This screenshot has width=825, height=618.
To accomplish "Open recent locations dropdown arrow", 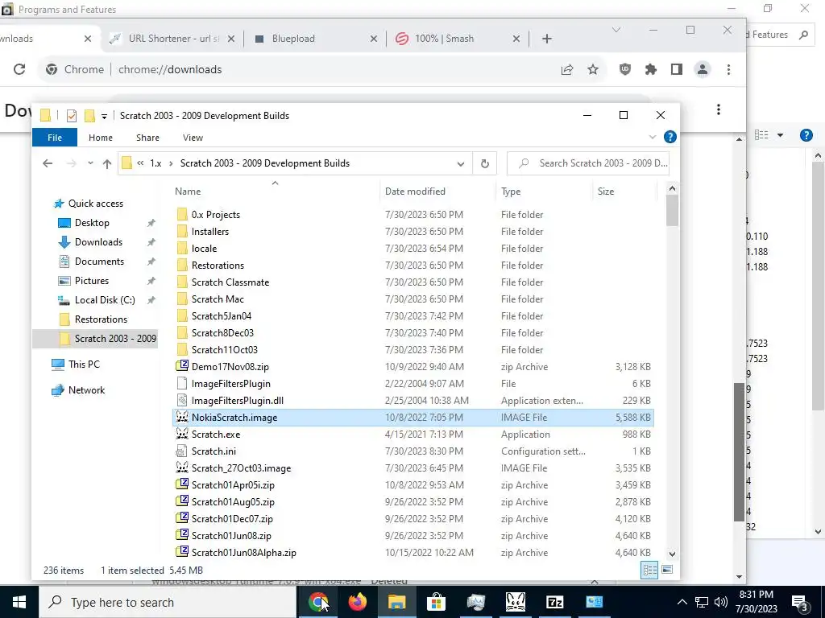I will [90, 163].
